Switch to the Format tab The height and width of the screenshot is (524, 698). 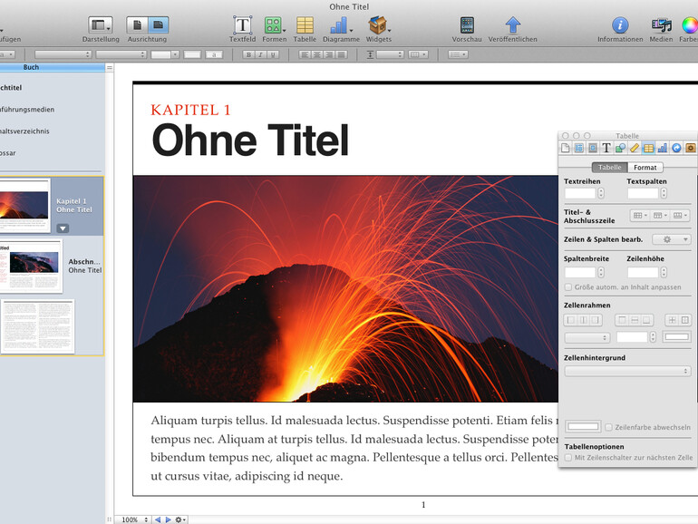(645, 168)
